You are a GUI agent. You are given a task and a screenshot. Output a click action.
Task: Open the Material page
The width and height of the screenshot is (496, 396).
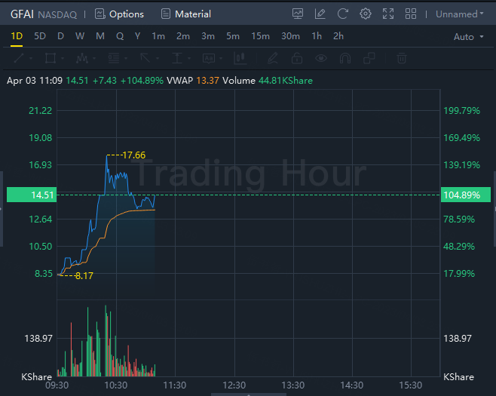pos(185,14)
